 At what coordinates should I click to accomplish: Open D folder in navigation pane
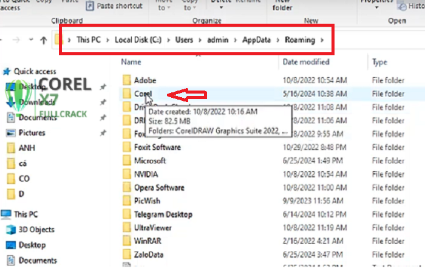pos(21,194)
